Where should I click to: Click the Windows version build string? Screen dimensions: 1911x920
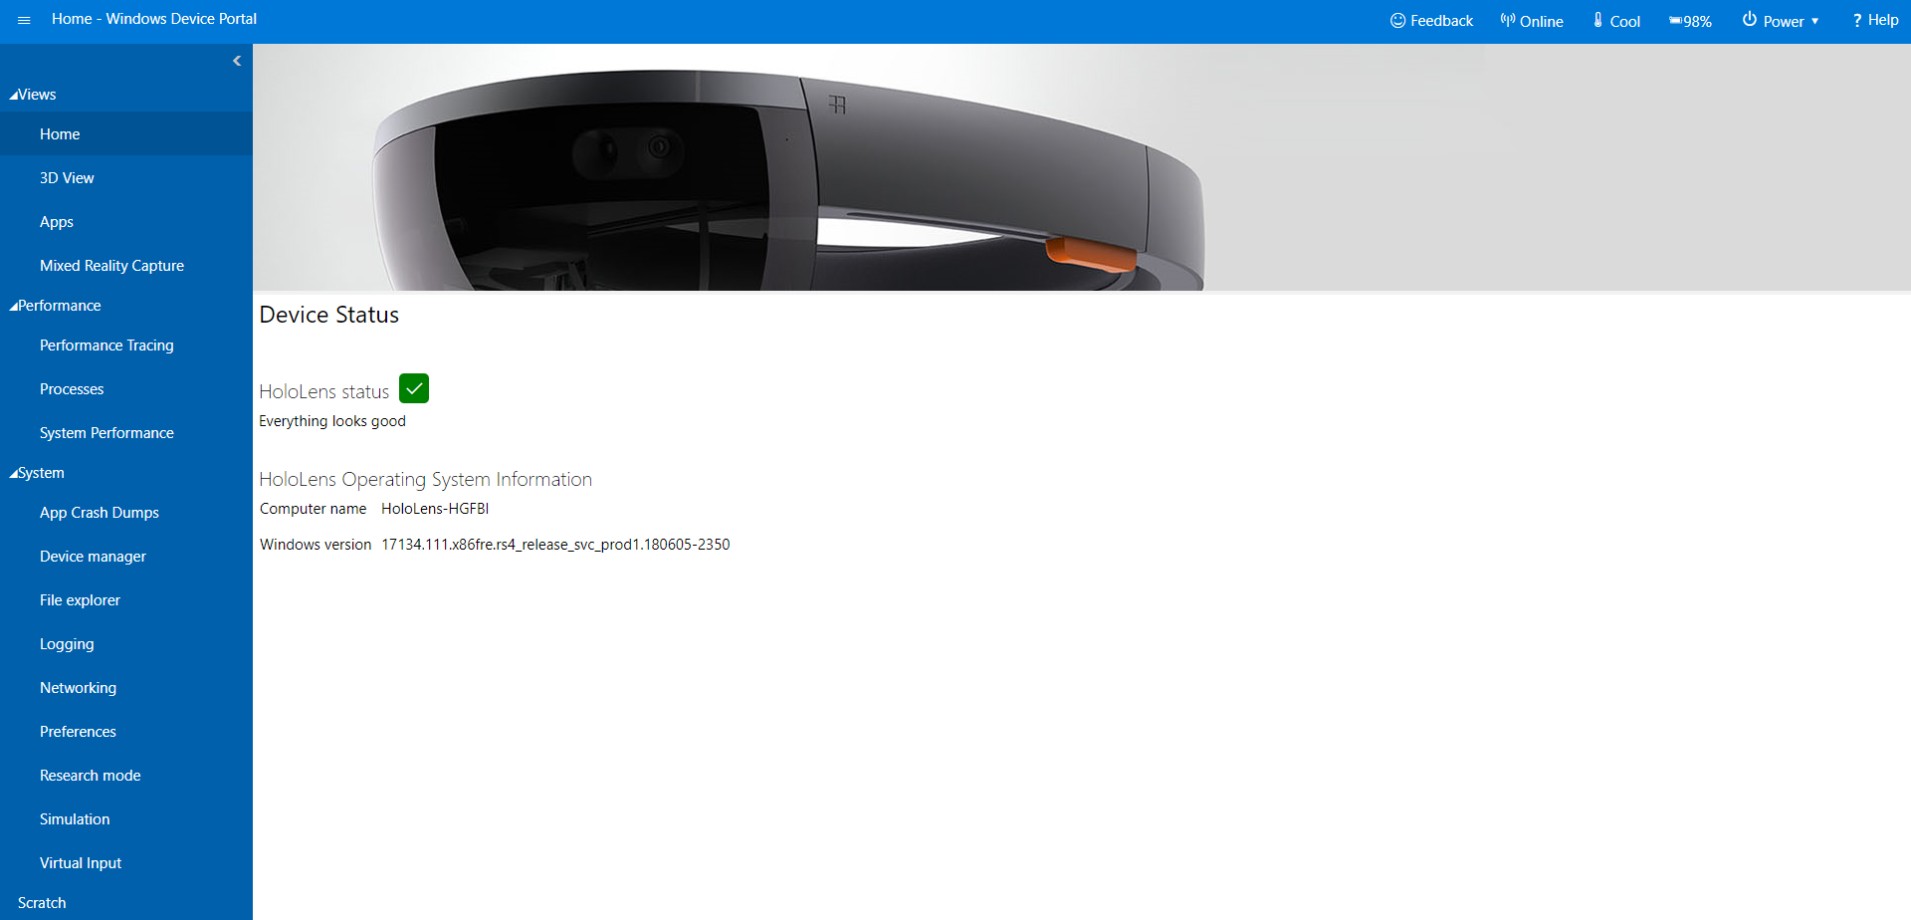click(555, 545)
